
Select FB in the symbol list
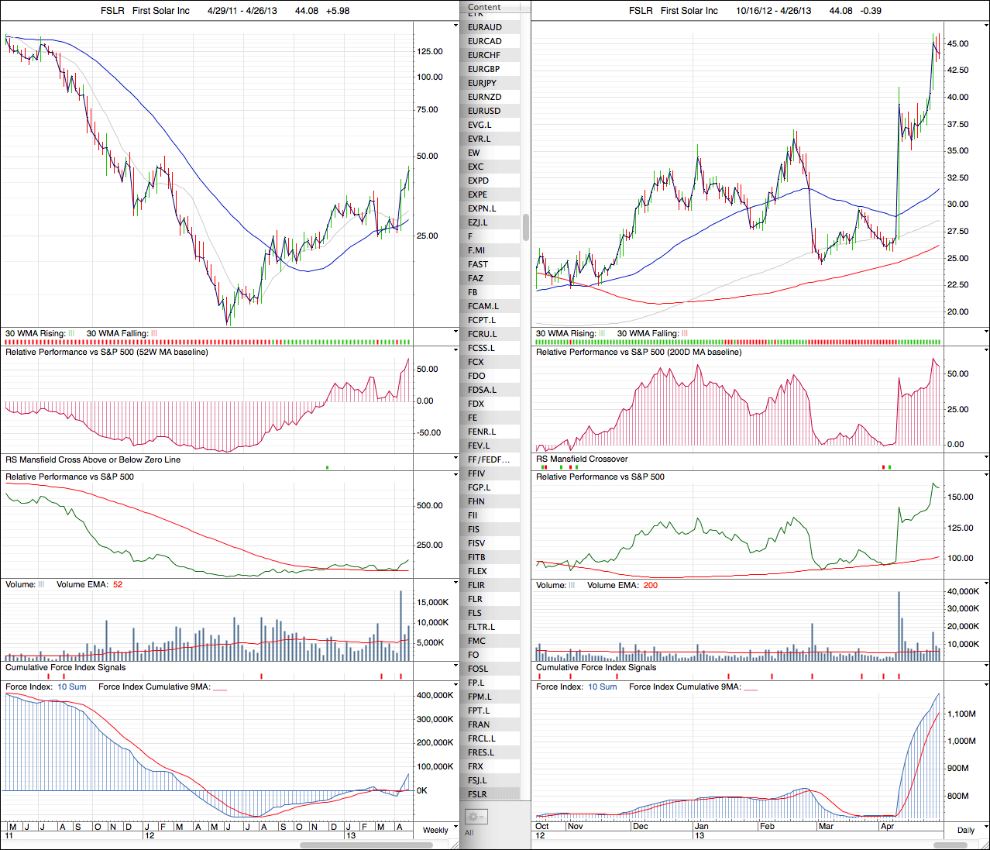(473, 292)
